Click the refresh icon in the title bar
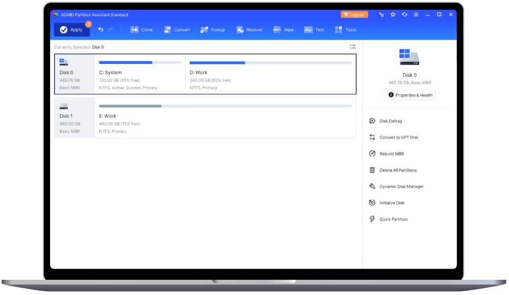This screenshot has height=295, width=509. 404,15
